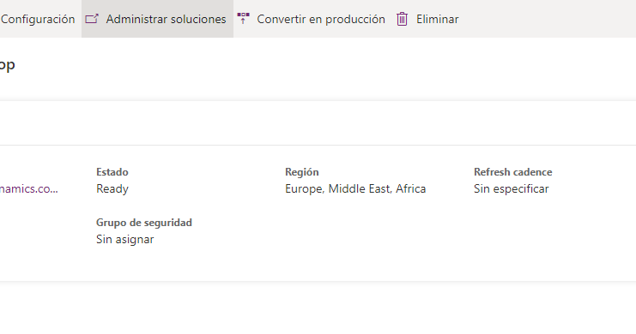636x334 pixels.
Task: Open the truncated dynamics.co... URL link
Action: tap(29, 188)
